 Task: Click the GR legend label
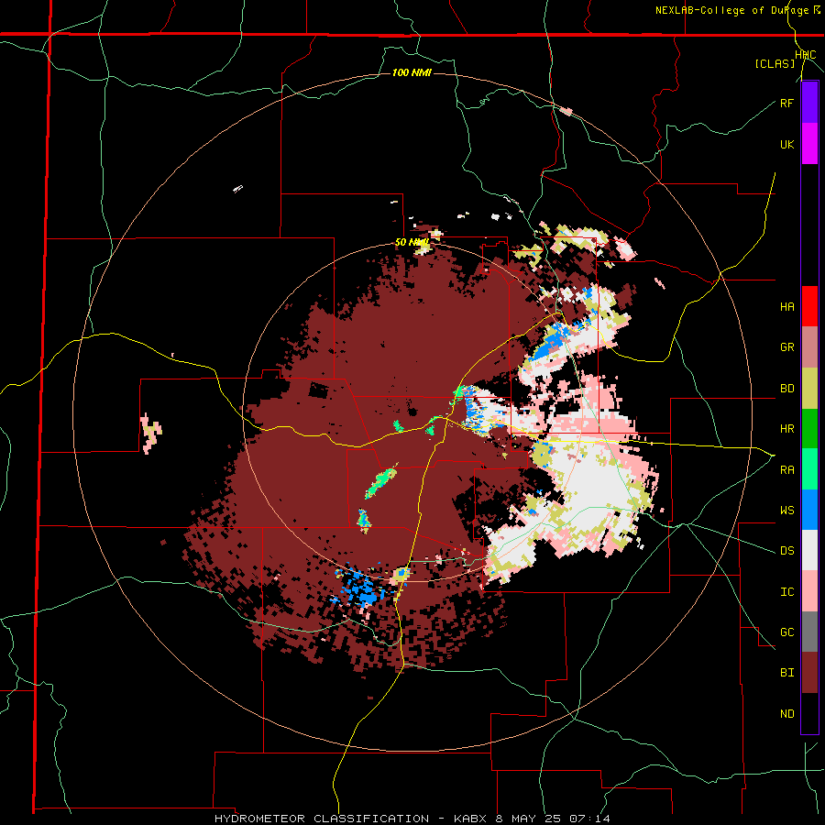[786, 347]
